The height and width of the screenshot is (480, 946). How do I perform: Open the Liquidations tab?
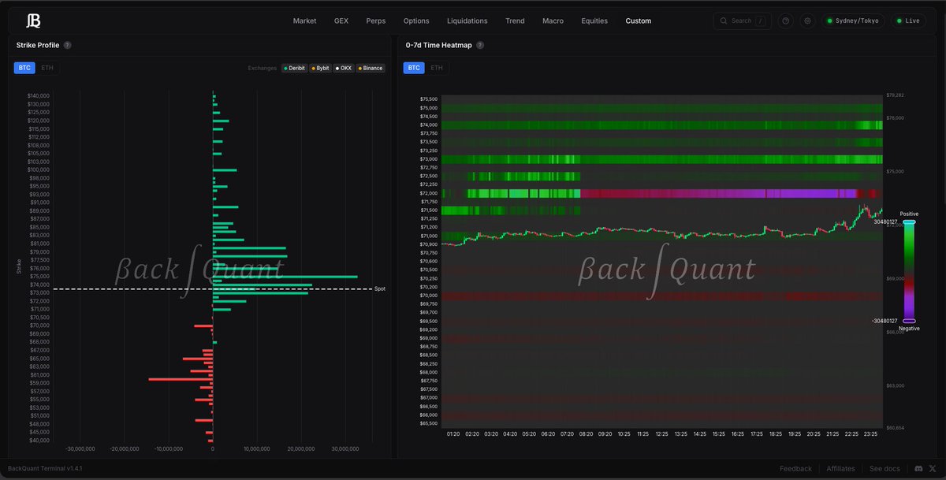467,20
